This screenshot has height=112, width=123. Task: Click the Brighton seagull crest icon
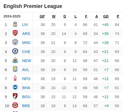pyautogui.click(x=15, y=87)
